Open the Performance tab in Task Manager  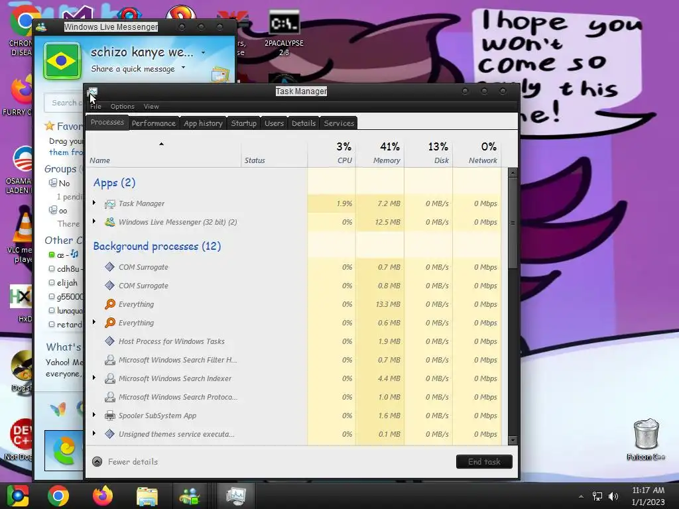coord(154,123)
